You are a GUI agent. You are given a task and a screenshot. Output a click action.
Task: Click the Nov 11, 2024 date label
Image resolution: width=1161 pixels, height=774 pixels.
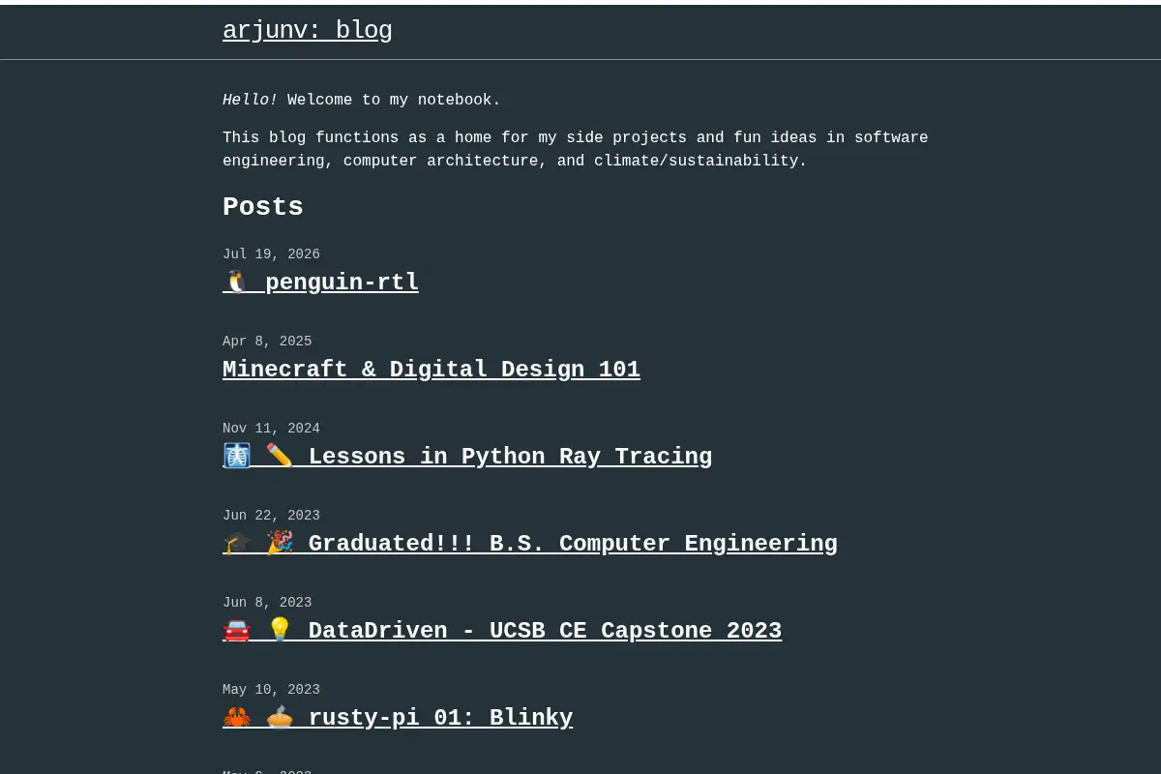coord(271,429)
